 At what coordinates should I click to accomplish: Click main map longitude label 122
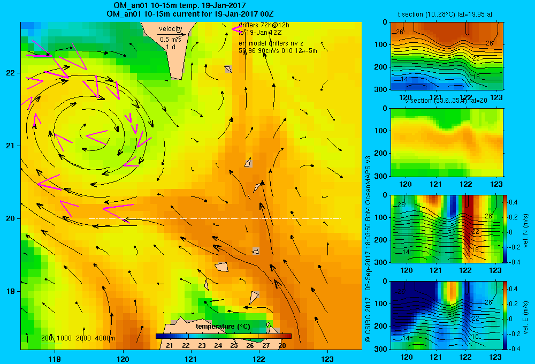click(259, 359)
